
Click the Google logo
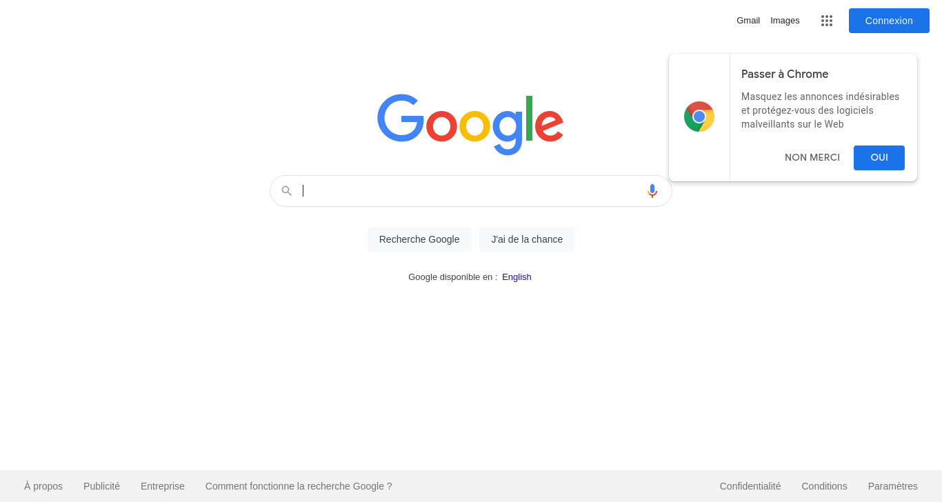click(x=470, y=124)
